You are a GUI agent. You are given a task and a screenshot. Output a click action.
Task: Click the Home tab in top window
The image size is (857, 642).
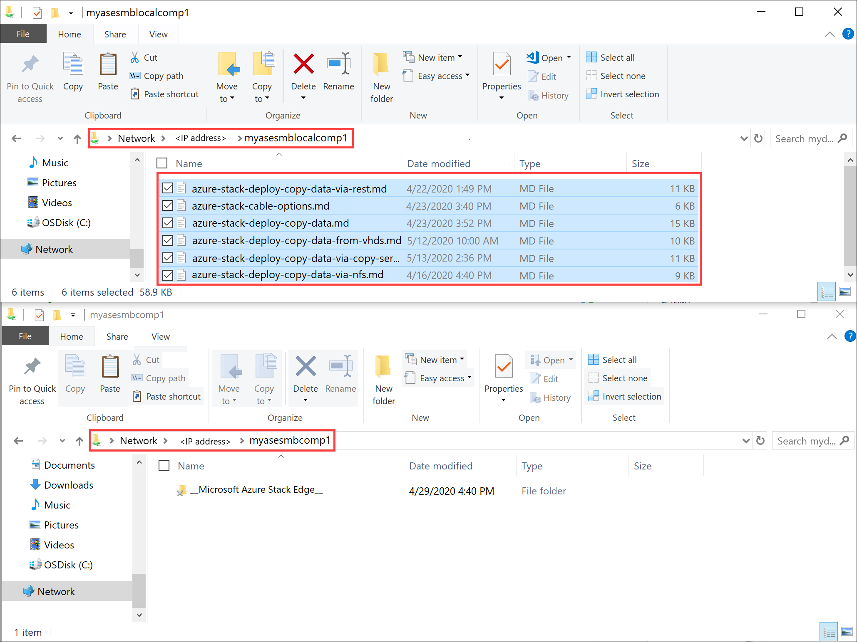pos(69,33)
